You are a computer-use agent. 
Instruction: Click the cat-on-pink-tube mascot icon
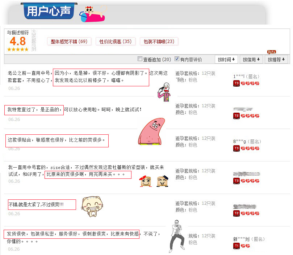pos(93,14)
